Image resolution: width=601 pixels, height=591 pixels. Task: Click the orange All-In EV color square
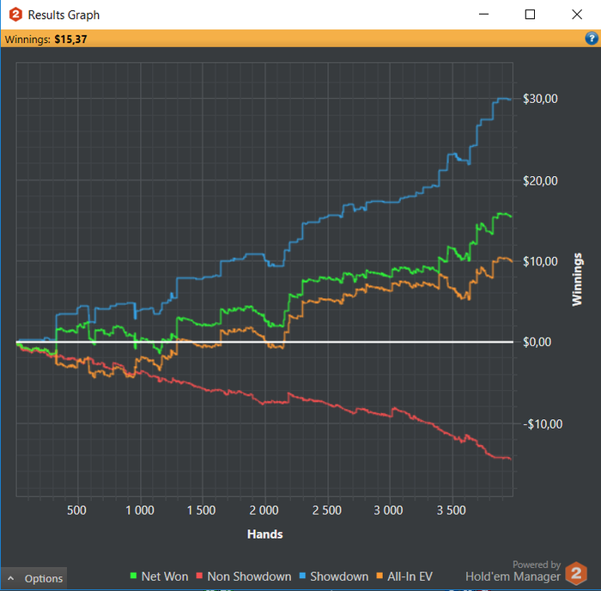click(x=379, y=576)
